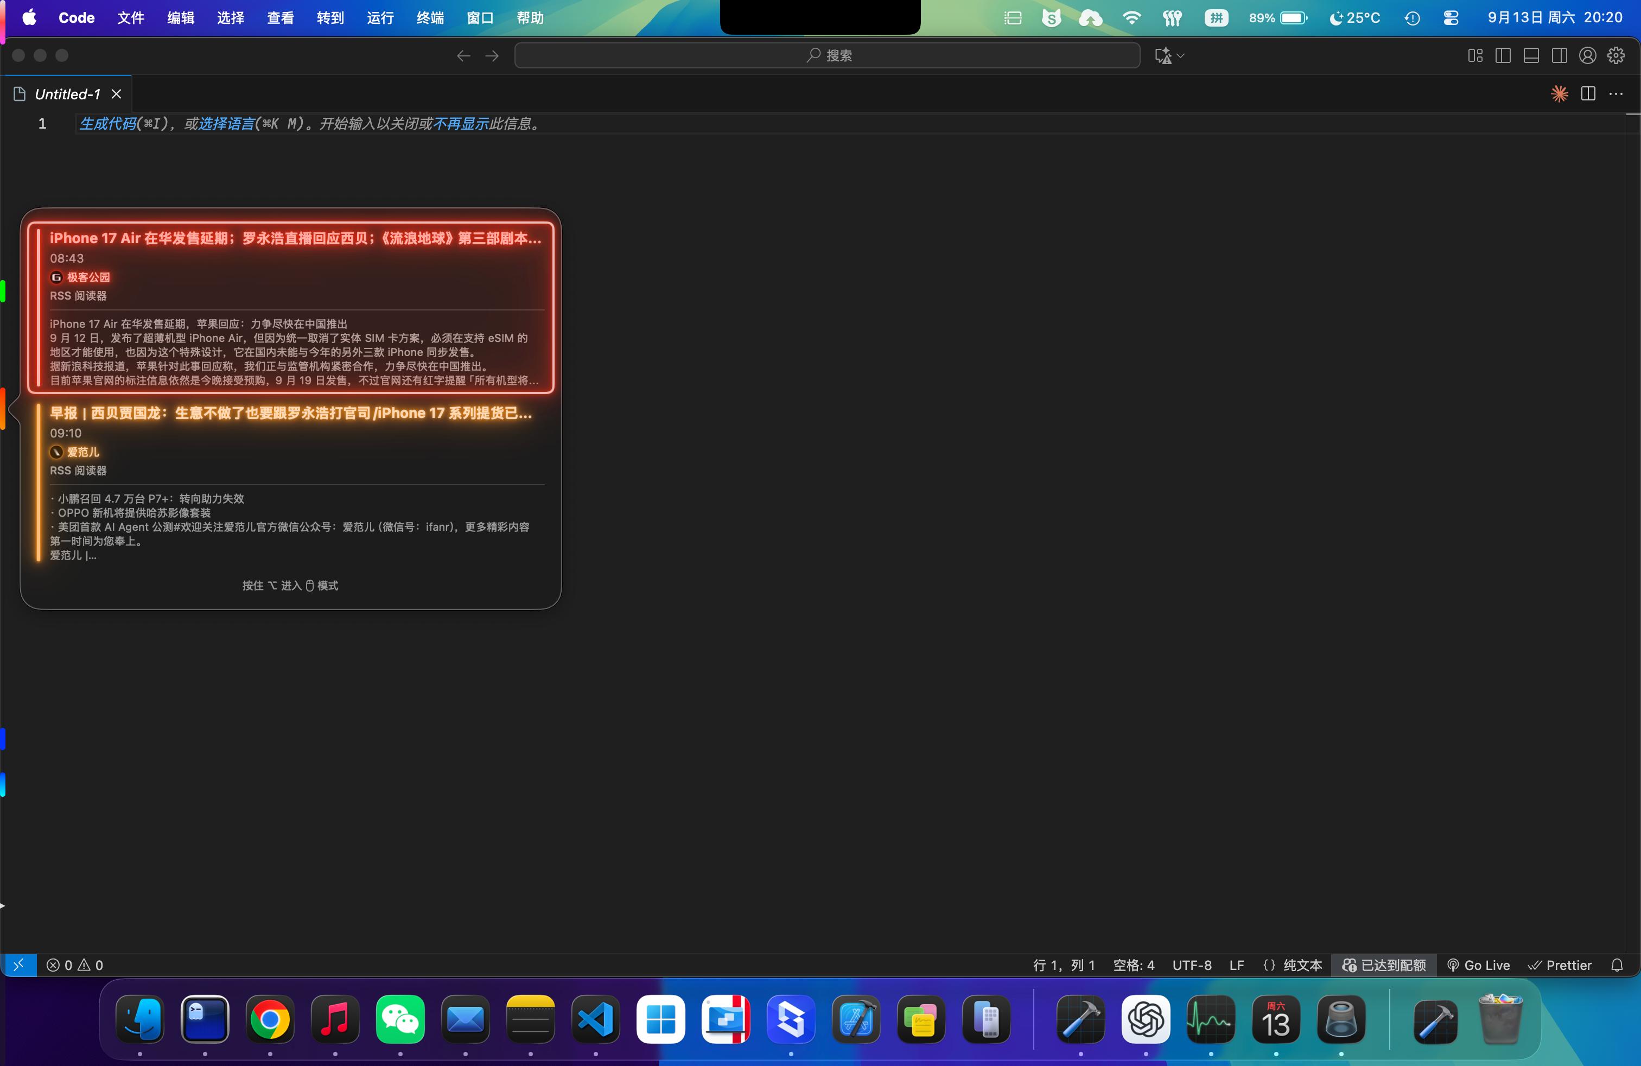The width and height of the screenshot is (1641, 1066).
Task: Open the iPhone 17 Air 极客公园 article card
Action: (x=290, y=308)
